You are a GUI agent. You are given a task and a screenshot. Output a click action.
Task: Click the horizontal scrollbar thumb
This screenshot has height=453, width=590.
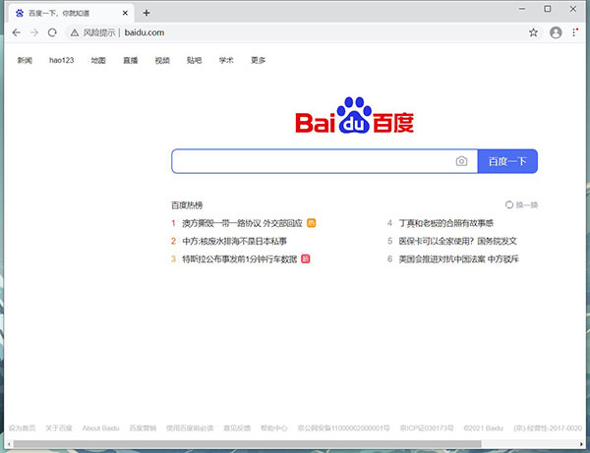pos(247,444)
